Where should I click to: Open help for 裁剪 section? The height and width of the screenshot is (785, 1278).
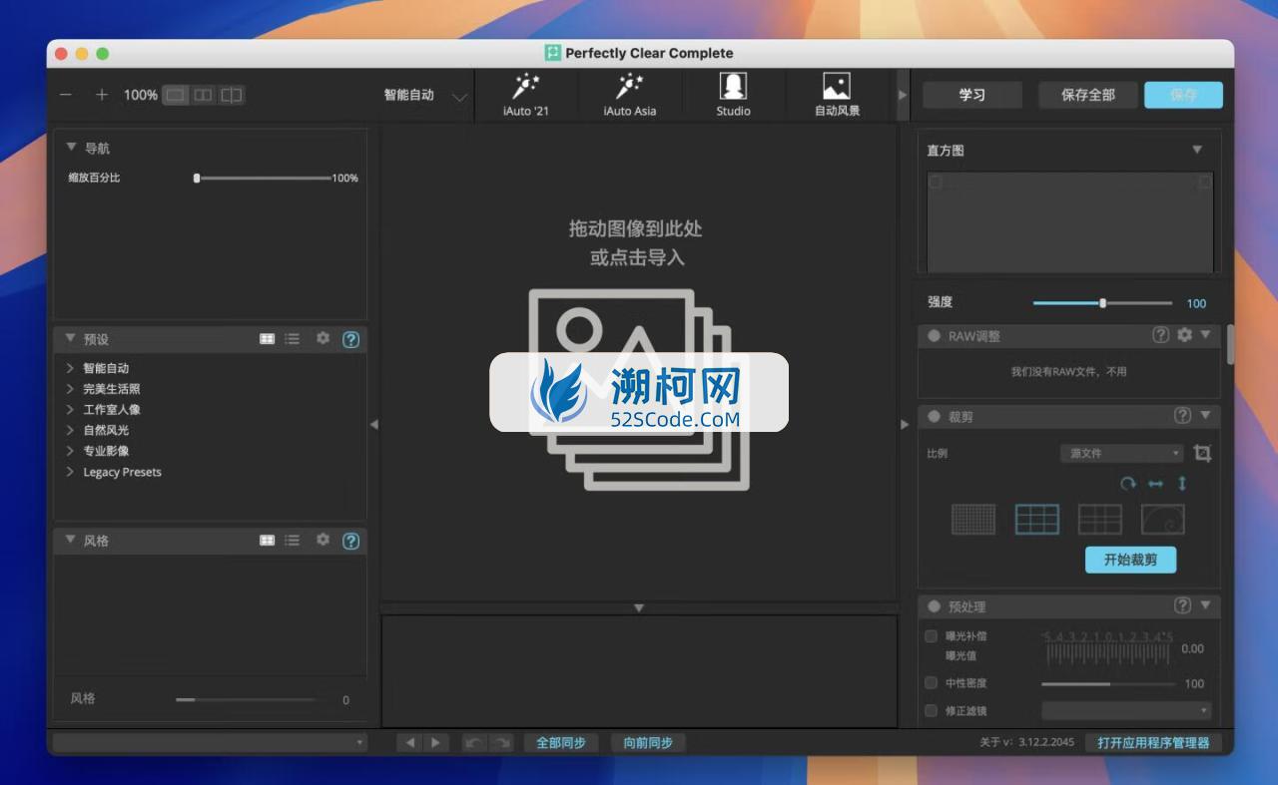point(1182,415)
